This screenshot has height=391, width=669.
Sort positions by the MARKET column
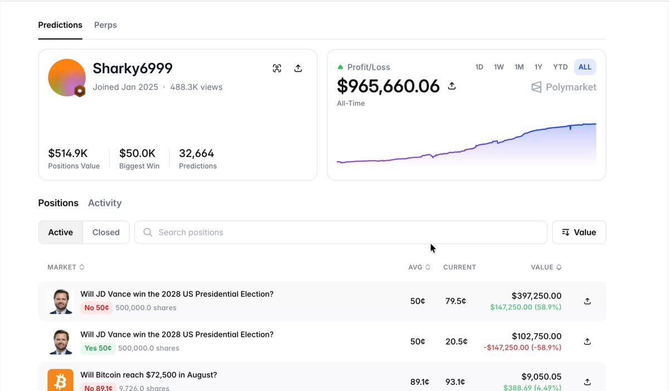(66, 267)
